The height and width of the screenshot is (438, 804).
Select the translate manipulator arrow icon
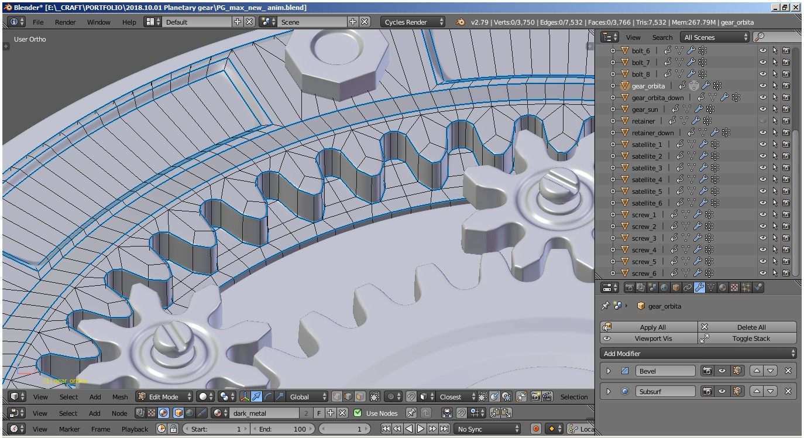click(x=256, y=396)
